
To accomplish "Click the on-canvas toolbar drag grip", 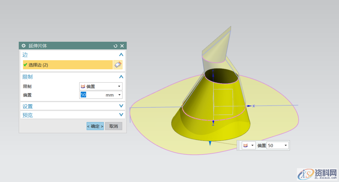I will tap(239, 146).
